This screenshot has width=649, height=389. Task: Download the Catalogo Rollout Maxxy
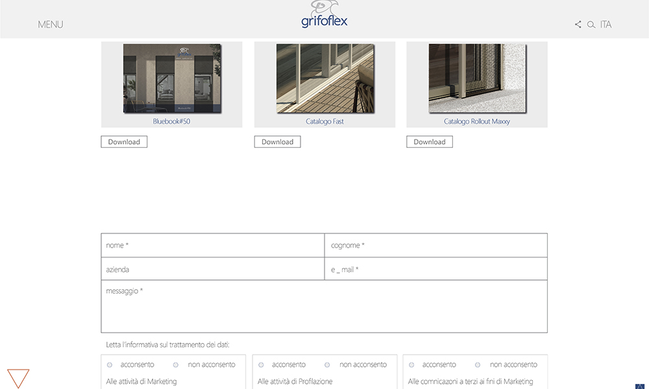(430, 142)
